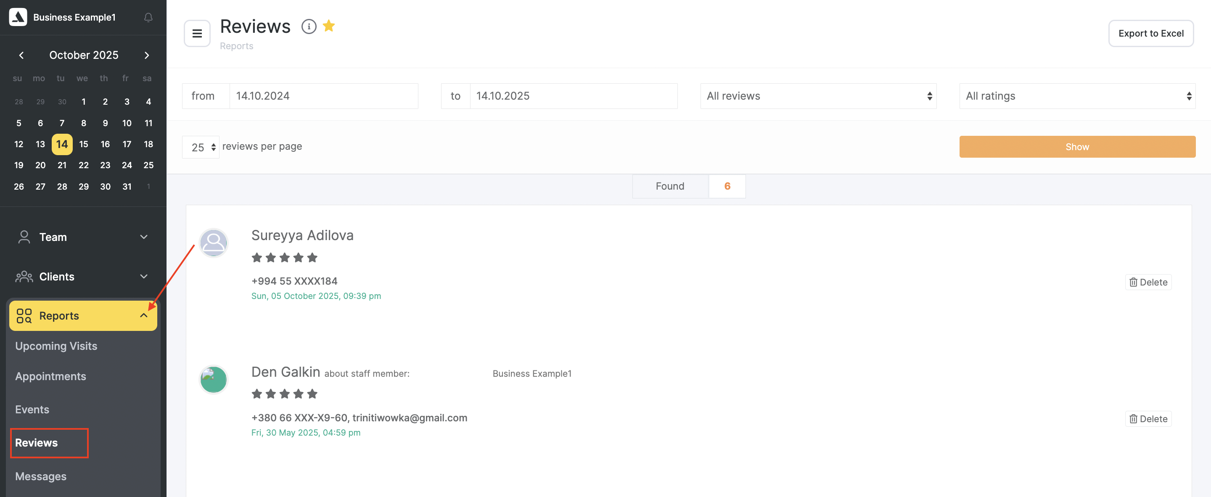Click Den Galkin's avatar image
Screen dimensions: 1211x497
click(x=214, y=379)
